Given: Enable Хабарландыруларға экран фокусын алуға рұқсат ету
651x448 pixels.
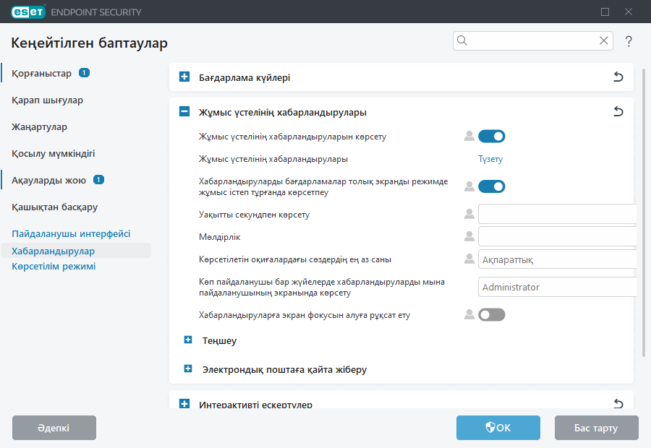Looking at the screenshot, I should 492,314.
